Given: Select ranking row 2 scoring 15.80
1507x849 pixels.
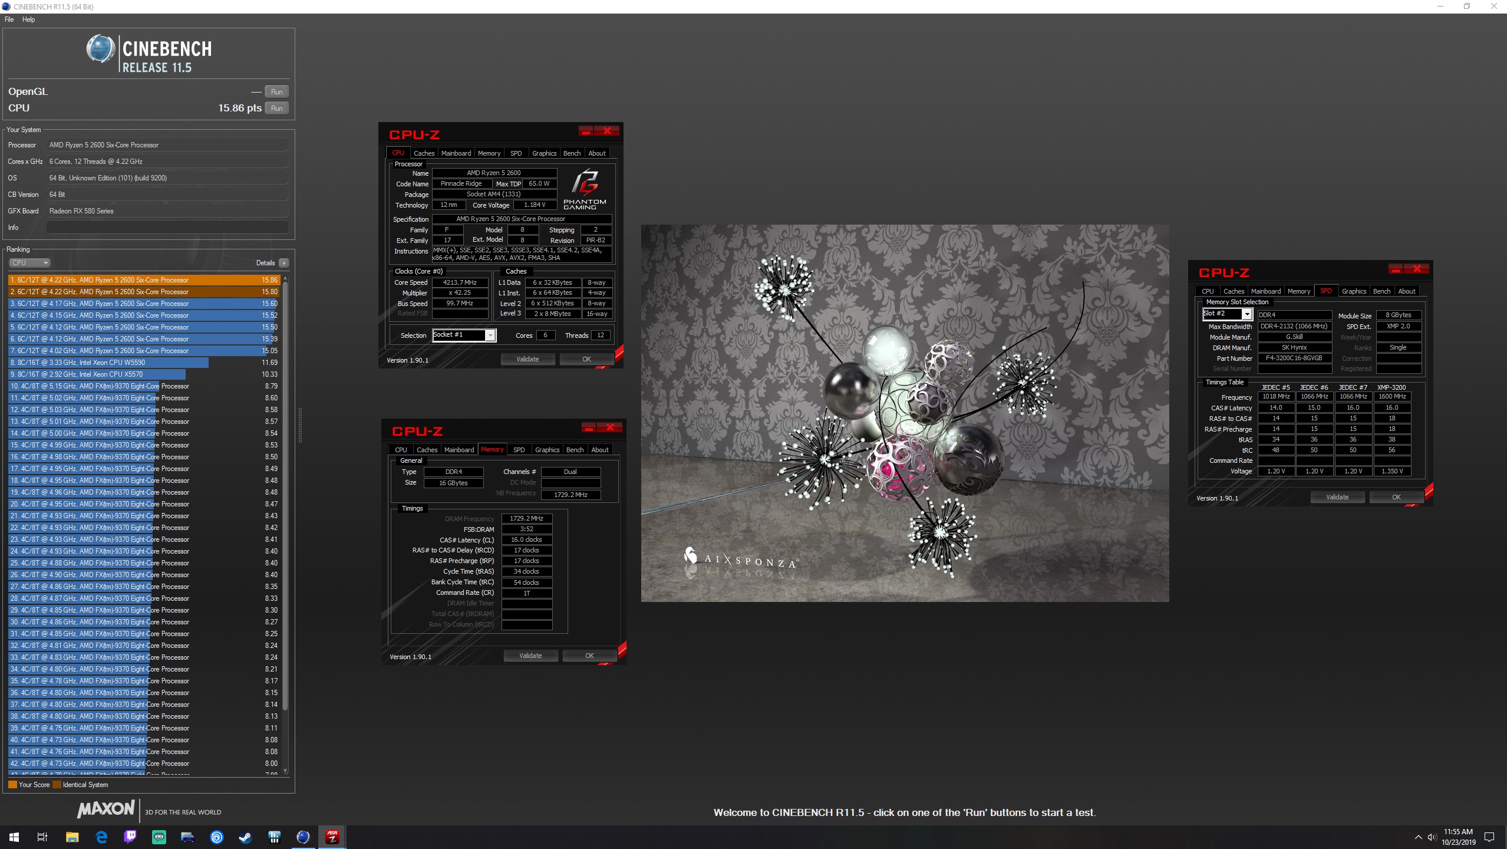Looking at the screenshot, I should tap(144, 292).
